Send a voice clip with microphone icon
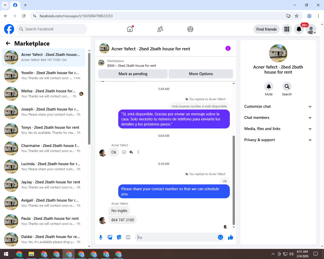Image resolution: width=324 pixels, height=259 pixels. point(101,237)
